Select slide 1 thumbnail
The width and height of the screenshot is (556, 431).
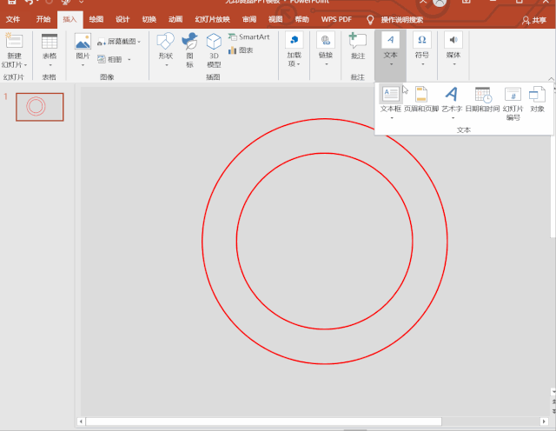(x=39, y=107)
